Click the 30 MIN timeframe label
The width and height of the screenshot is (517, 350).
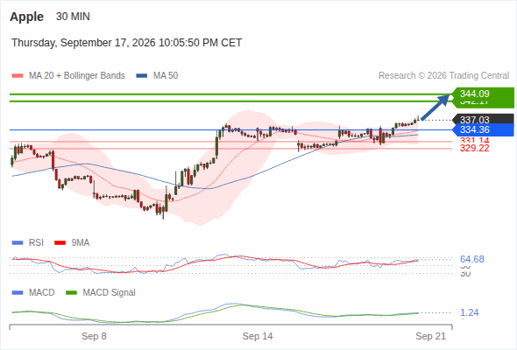coord(73,17)
